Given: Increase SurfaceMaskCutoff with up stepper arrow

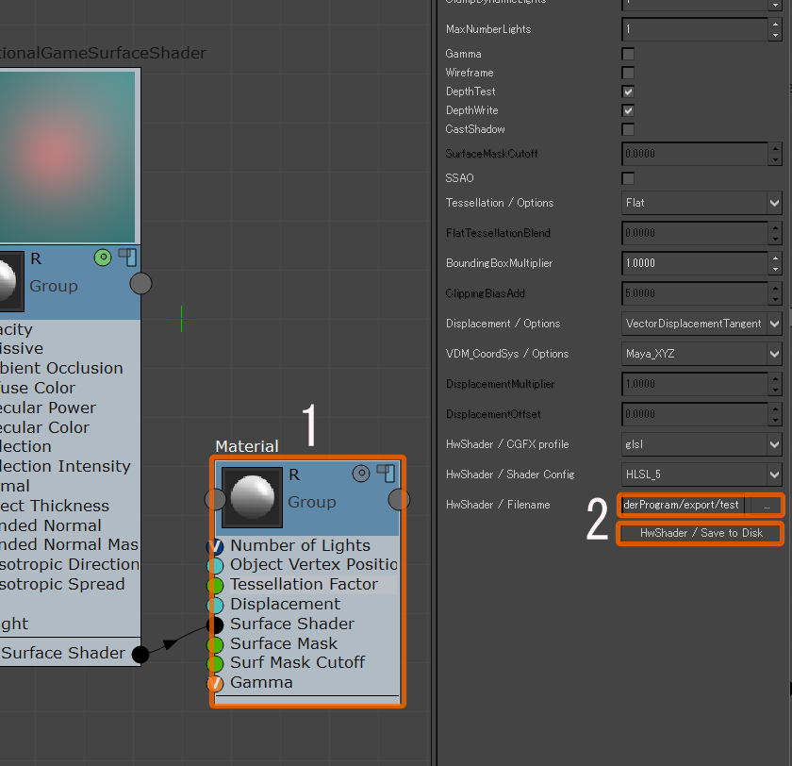Looking at the screenshot, I should 775,148.
